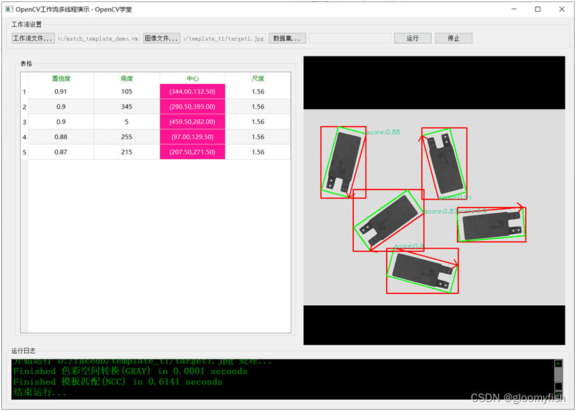Click angle cell 105
The height and width of the screenshot is (411, 576).
click(127, 91)
